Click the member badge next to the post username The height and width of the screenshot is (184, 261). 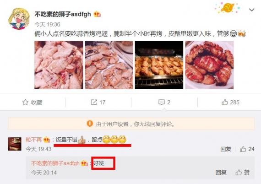(97, 14)
